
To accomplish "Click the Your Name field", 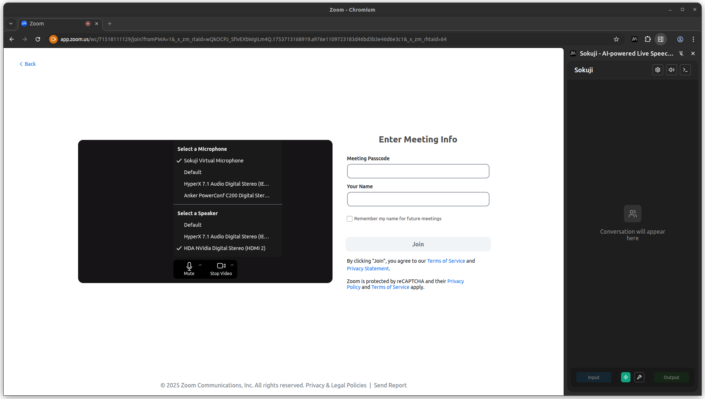I will 418,199.
